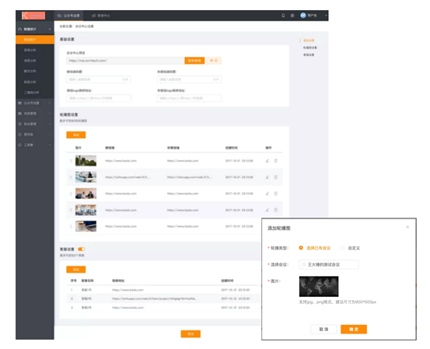This screenshot has width=430, height=349.
Task: Jump to 轮播图设置 in right anchor nav
Action: (x=310, y=47)
